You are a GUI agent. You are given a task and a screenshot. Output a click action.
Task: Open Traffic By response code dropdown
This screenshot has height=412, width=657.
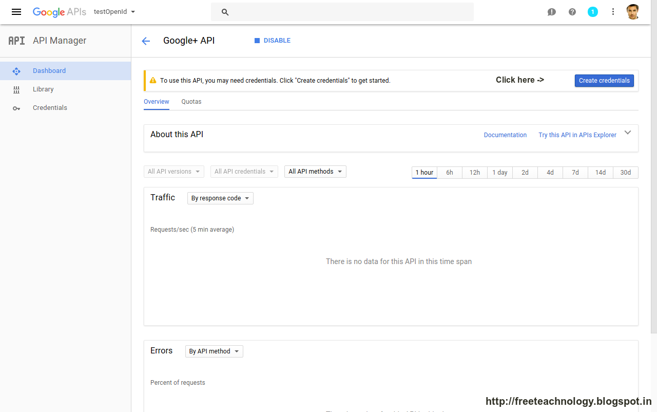tap(220, 198)
